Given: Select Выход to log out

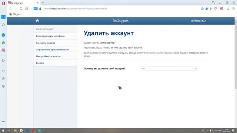Looking at the screenshot, I should [x=55, y=63].
